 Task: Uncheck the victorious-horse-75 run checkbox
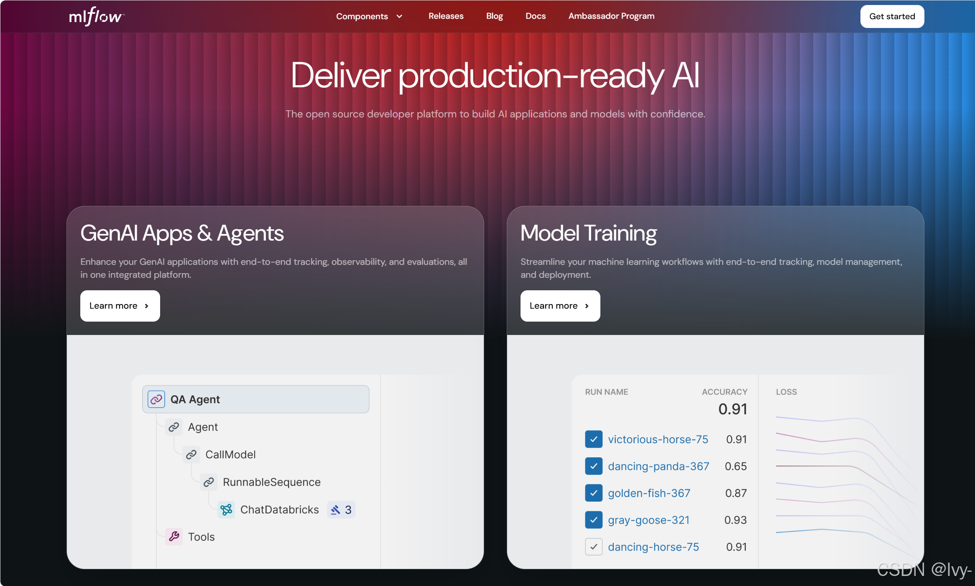[x=594, y=439]
